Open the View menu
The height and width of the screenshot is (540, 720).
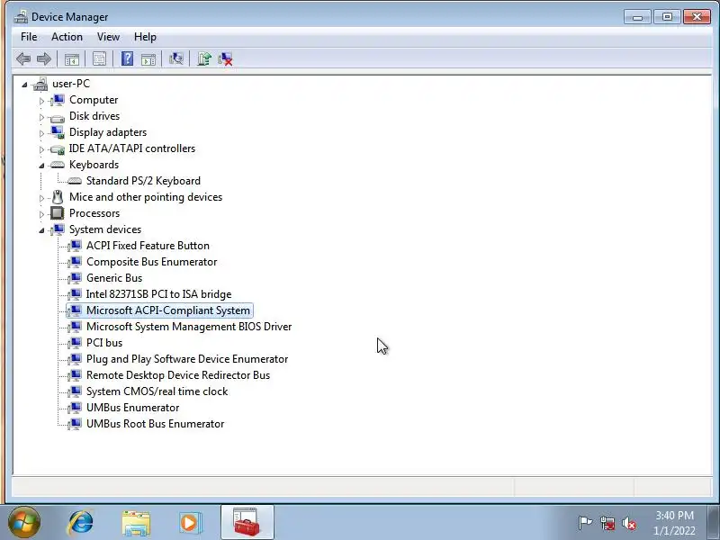tap(108, 37)
